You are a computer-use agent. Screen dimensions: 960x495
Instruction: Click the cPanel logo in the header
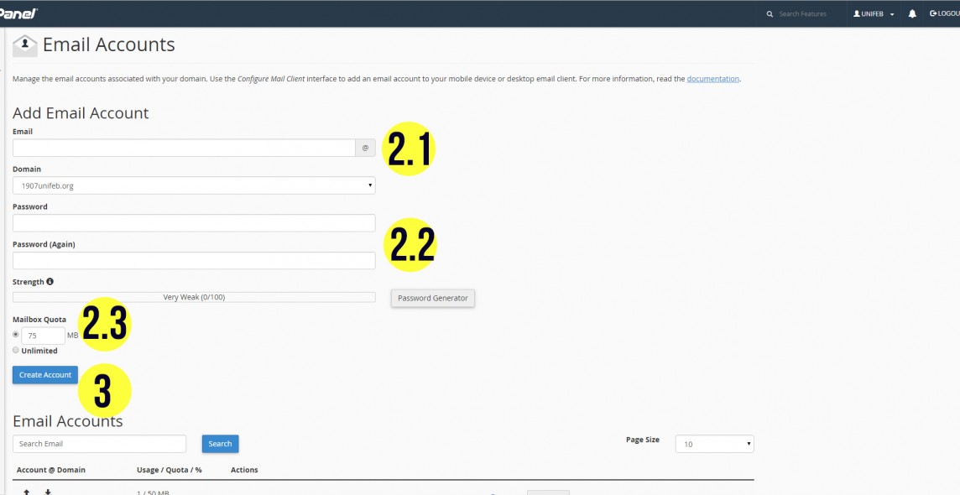[x=17, y=13]
